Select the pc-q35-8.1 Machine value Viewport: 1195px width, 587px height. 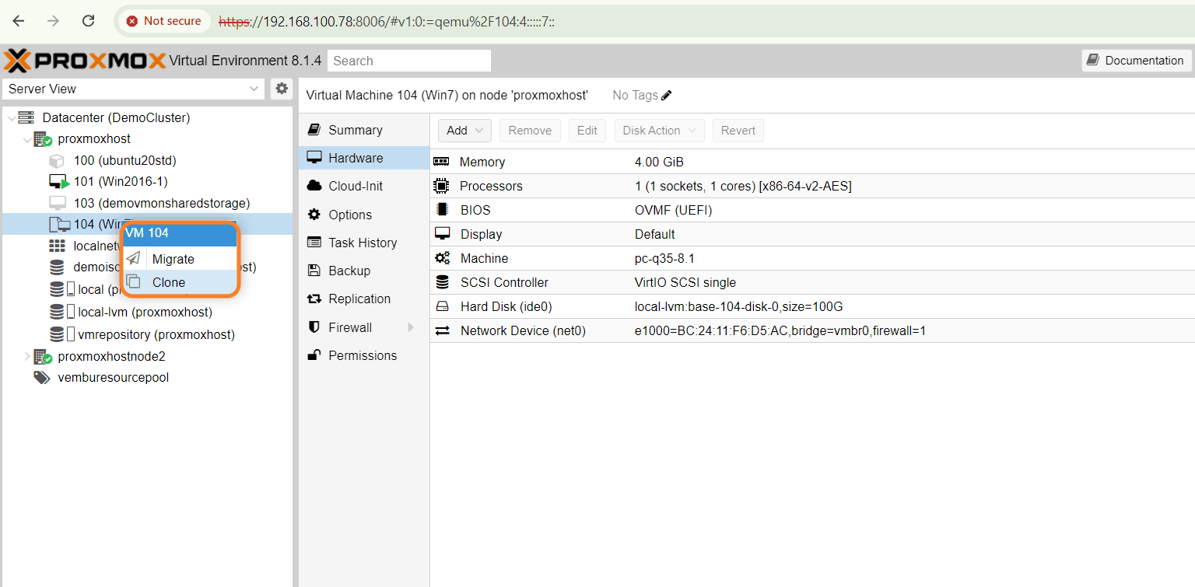click(663, 258)
